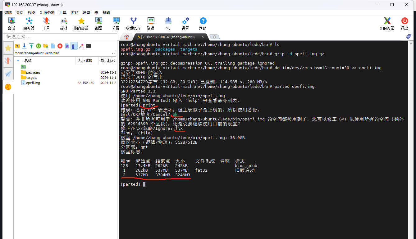Open the X 服务器 menu in menu bar
This screenshot has width=416, height=239.
(x=47, y=13)
